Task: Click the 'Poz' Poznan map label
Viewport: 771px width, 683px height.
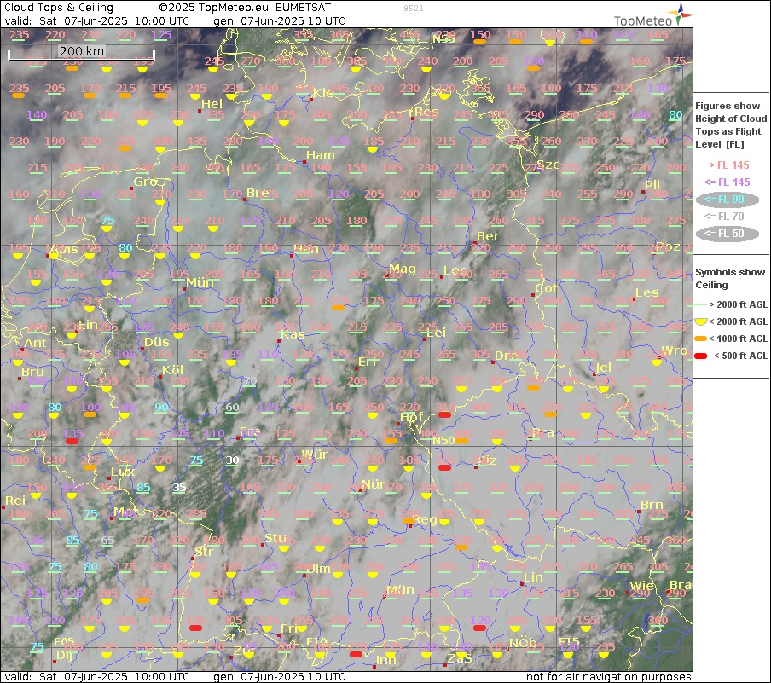Action: click(669, 246)
